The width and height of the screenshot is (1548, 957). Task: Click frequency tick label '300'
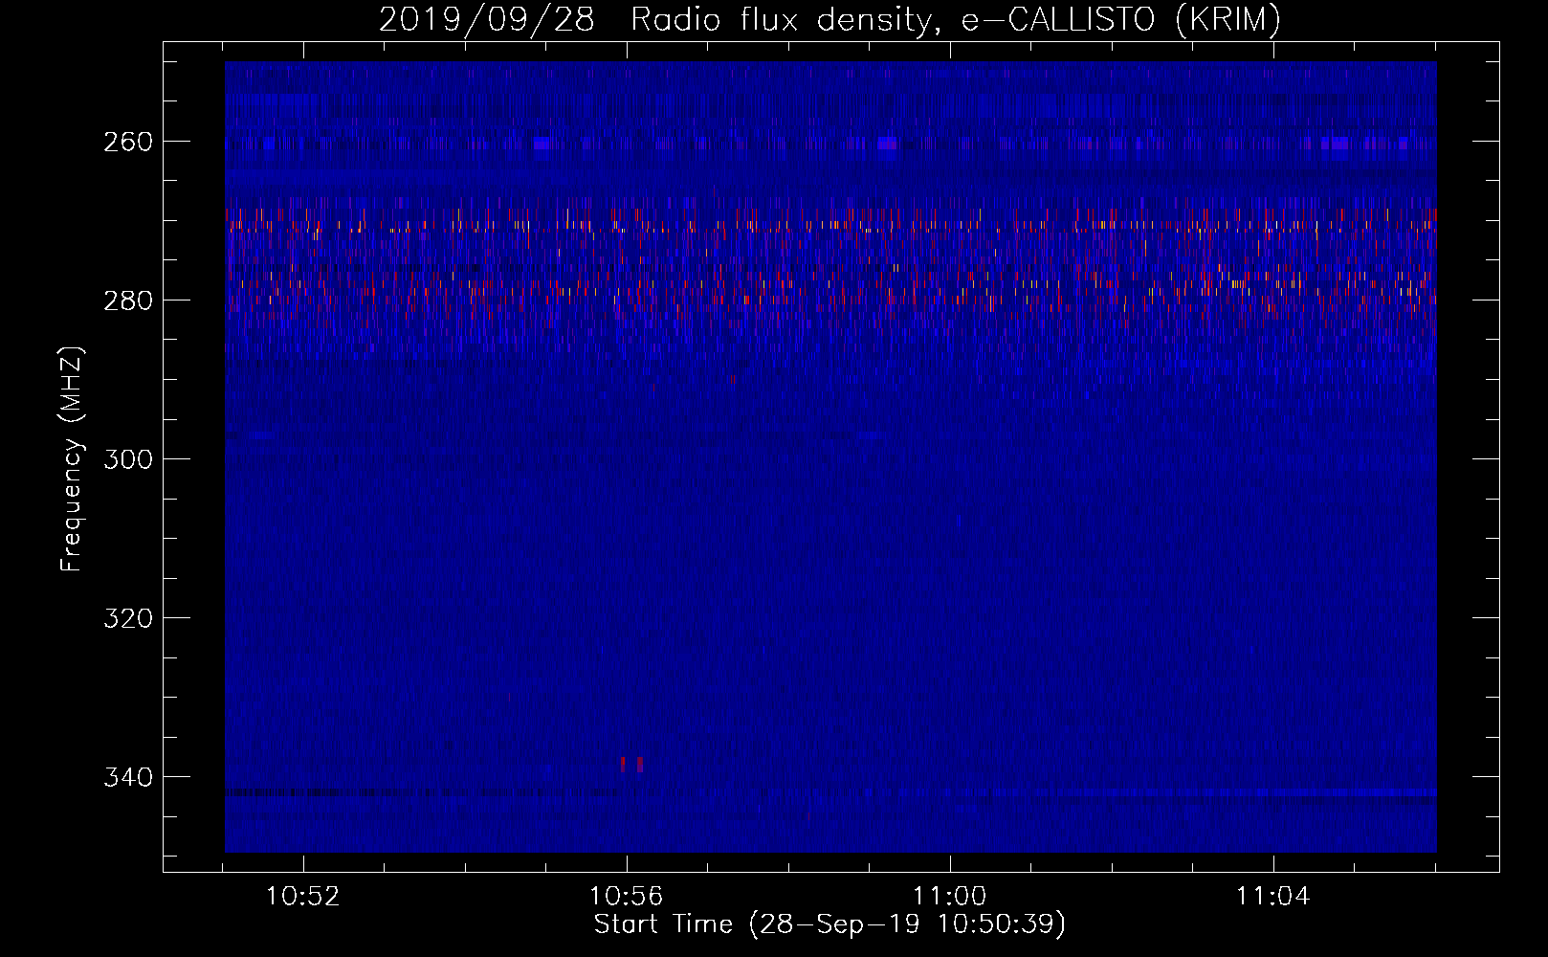[128, 459]
